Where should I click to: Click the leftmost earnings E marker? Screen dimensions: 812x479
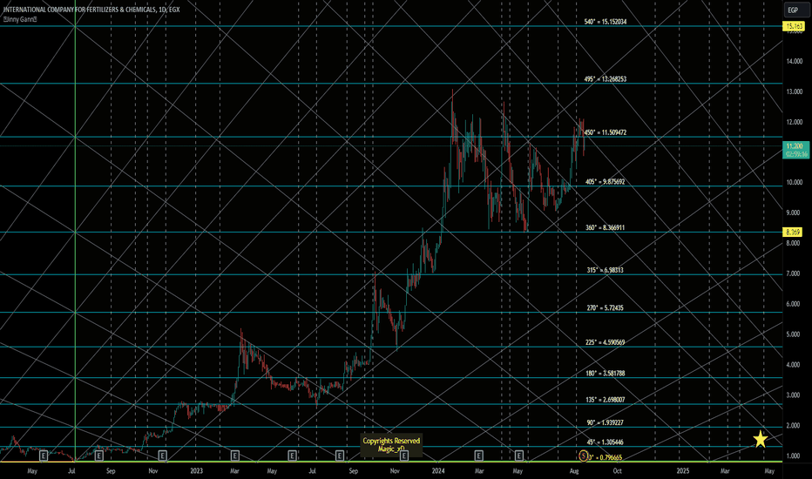(x=44, y=455)
